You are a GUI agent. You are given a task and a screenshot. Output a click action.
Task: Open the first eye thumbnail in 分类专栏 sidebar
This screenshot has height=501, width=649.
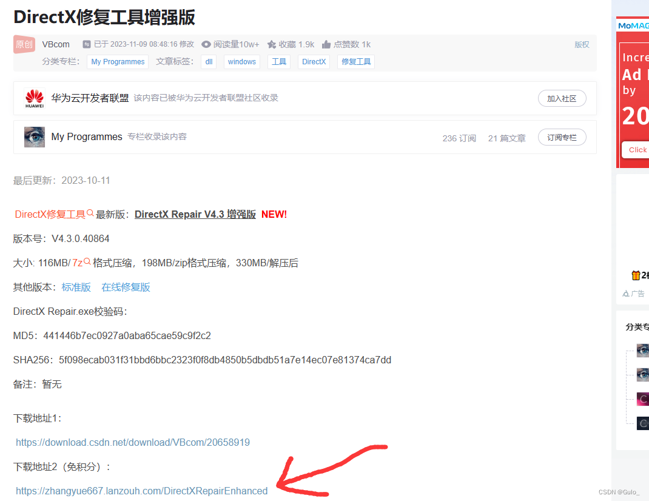pos(643,351)
